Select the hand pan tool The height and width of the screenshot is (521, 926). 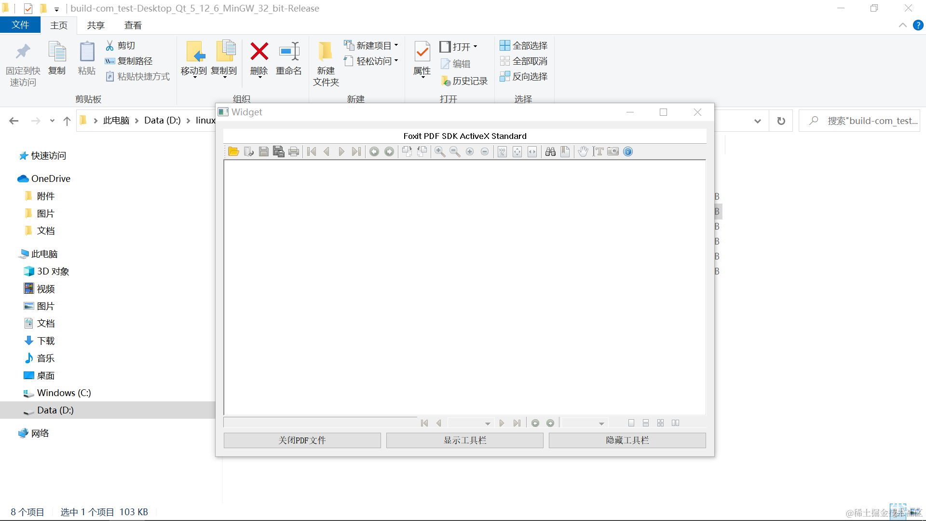point(583,151)
